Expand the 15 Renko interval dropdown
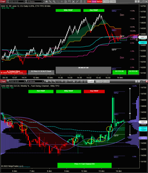The image size is (148, 173). click(x=35, y=1)
